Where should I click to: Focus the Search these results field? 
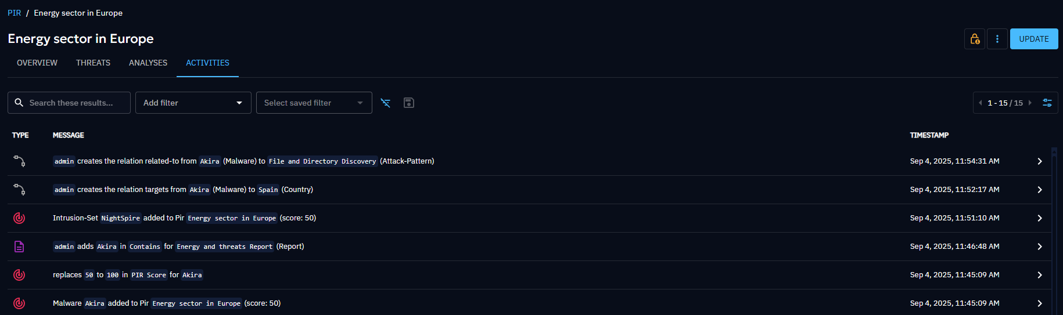click(76, 103)
